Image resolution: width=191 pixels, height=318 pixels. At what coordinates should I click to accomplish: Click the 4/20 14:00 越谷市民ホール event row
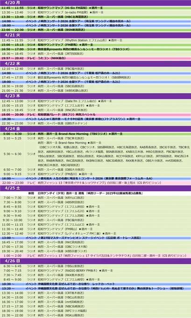pyautogui.click(x=95, y=22)
